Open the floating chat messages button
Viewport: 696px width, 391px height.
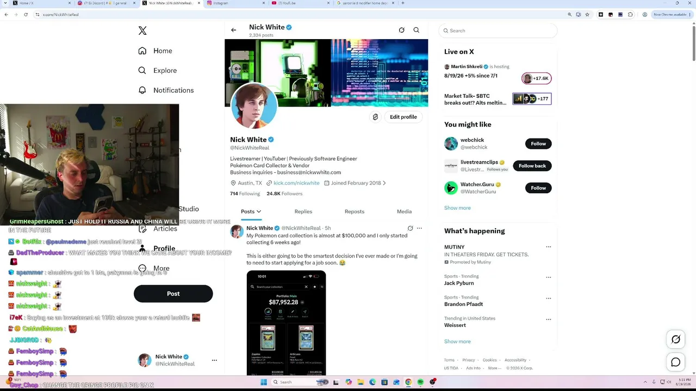676,362
